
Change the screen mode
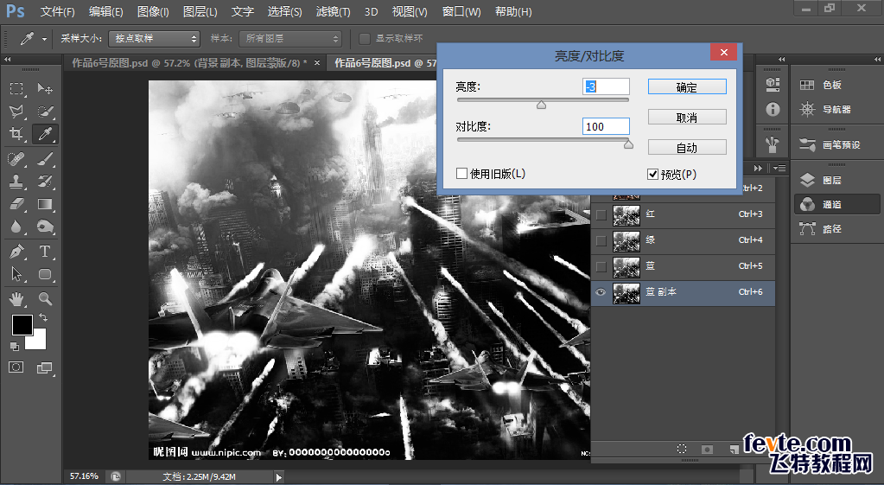[44, 367]
